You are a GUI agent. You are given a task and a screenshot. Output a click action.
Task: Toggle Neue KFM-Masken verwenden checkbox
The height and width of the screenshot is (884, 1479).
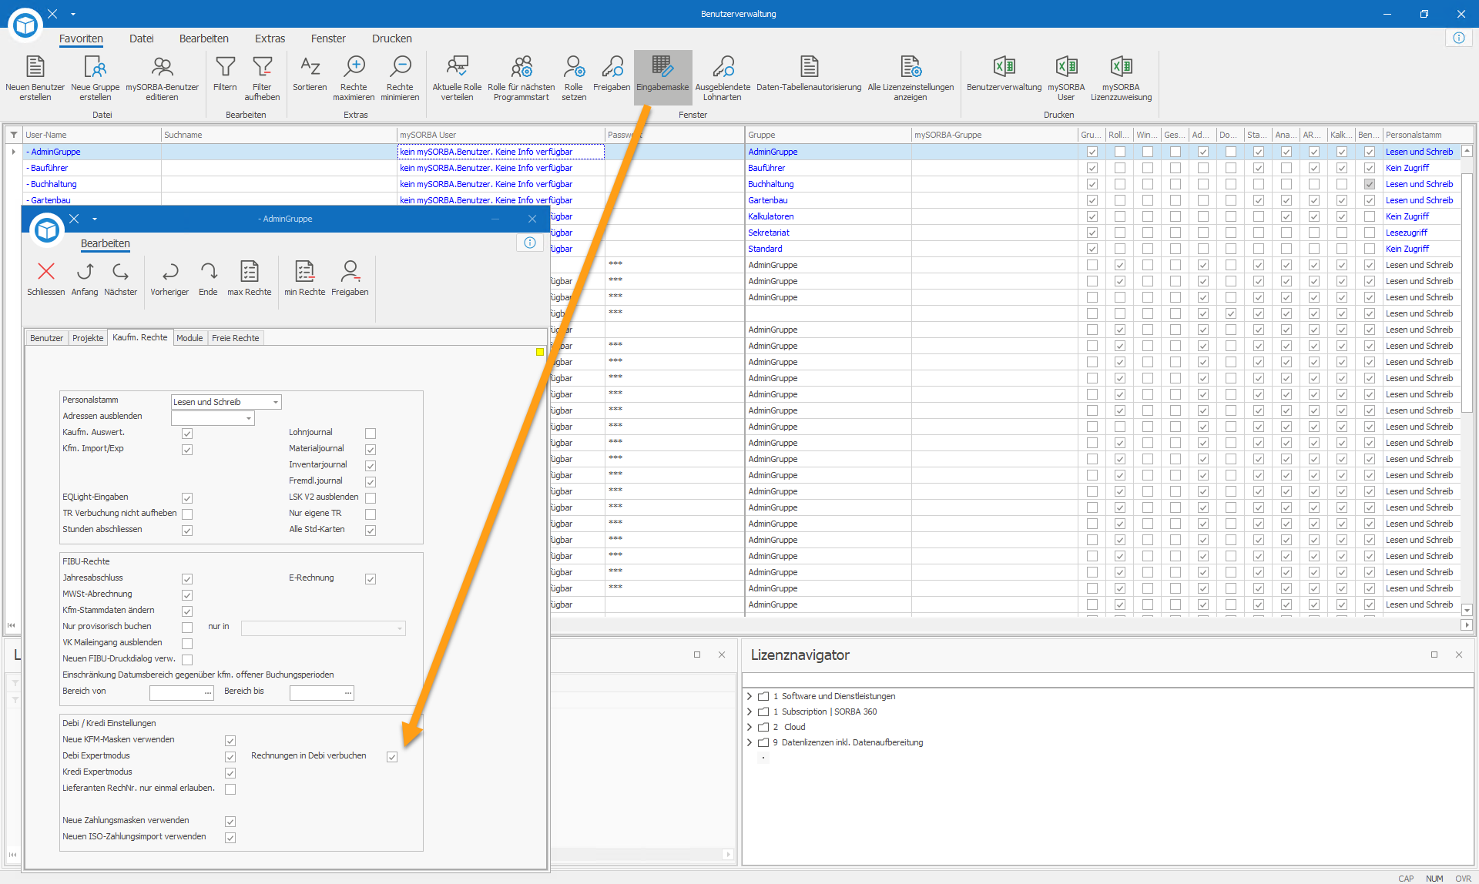pyautogui.click(x=230, y=741)
